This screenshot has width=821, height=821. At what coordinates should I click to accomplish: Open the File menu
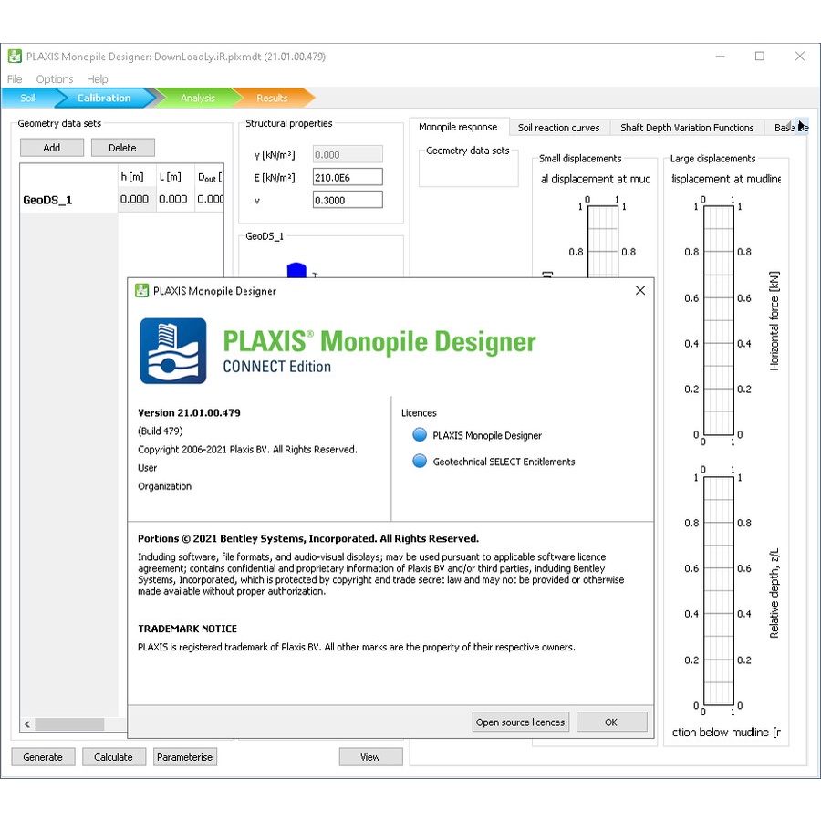(15, 79)
